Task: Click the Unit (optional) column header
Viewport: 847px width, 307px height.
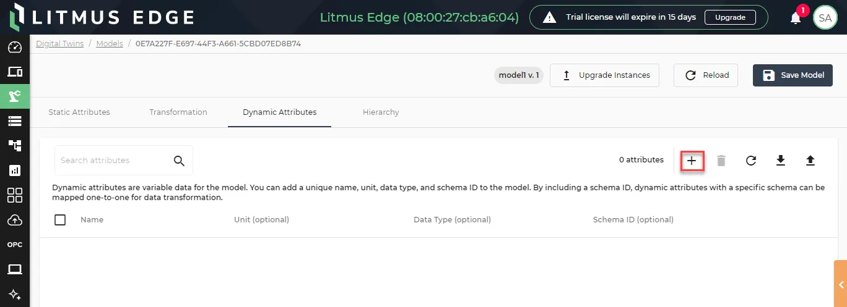Action: (261, 220)
